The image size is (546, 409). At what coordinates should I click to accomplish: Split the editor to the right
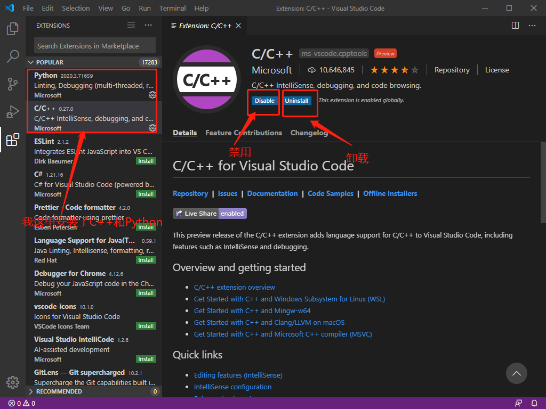[x=516, y=26]
